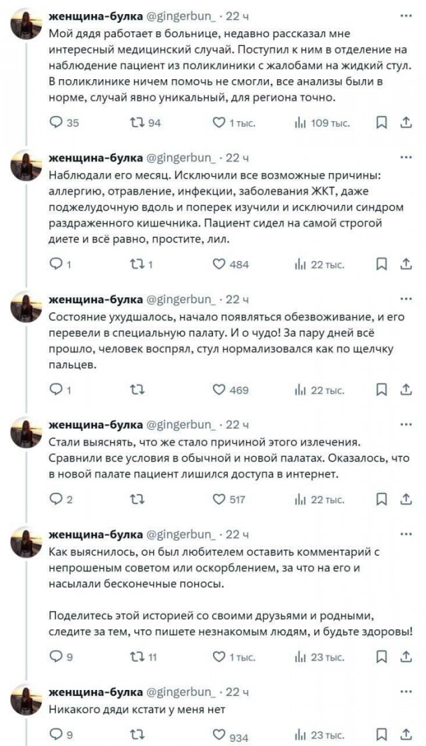Click the views icon showing 109 тыс.

(x=300, y=122)
